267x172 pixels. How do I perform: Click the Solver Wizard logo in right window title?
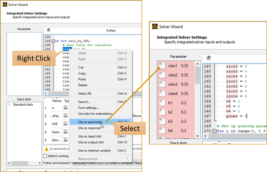pos(155,26)
